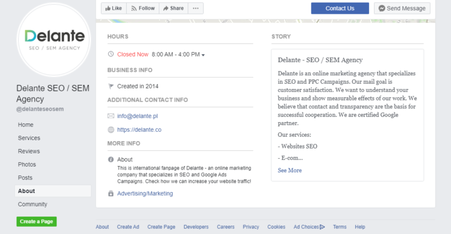The height and width of the screenshot is (234, 451).
Task: Click the About description paragraph under More Info
Action: tap(184, 174)
